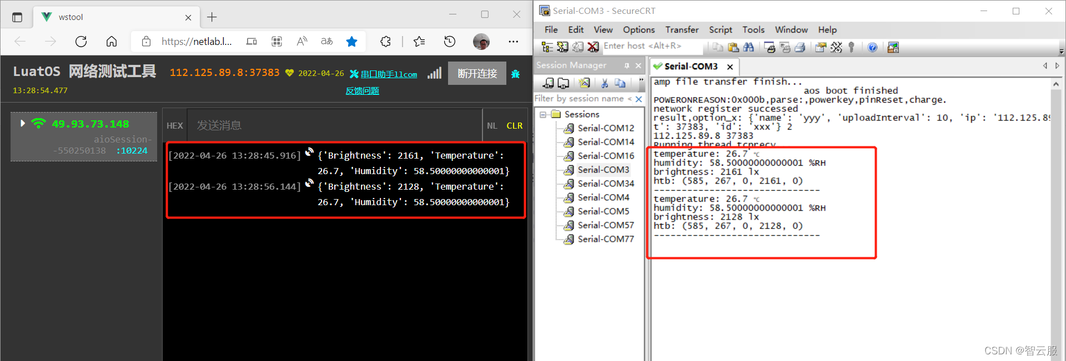Click the blue Help question mark icon

point(872,47)
